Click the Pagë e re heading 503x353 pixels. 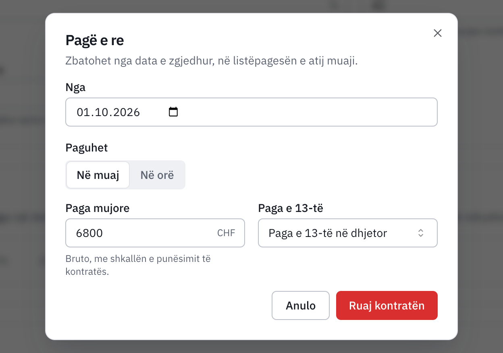click(x=95, y=40)
